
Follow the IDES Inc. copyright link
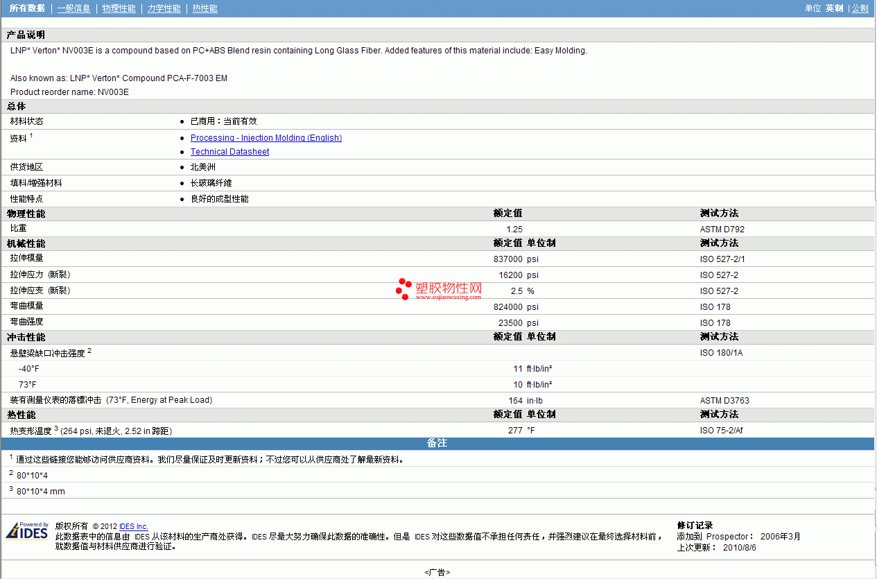point(134,526)
